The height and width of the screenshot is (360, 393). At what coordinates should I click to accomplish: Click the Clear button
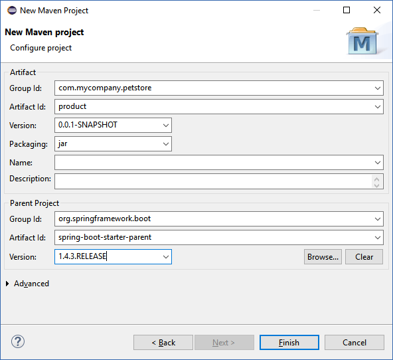click(x=364, y=256)
